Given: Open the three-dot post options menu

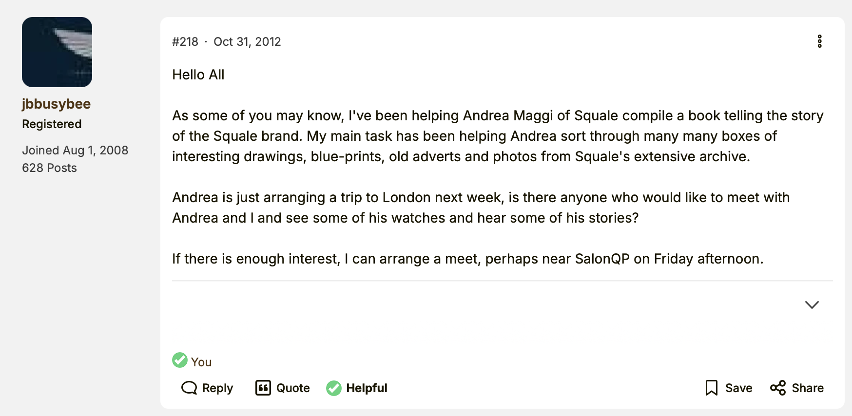Looking at the screenshot, I should coord(819,41).
